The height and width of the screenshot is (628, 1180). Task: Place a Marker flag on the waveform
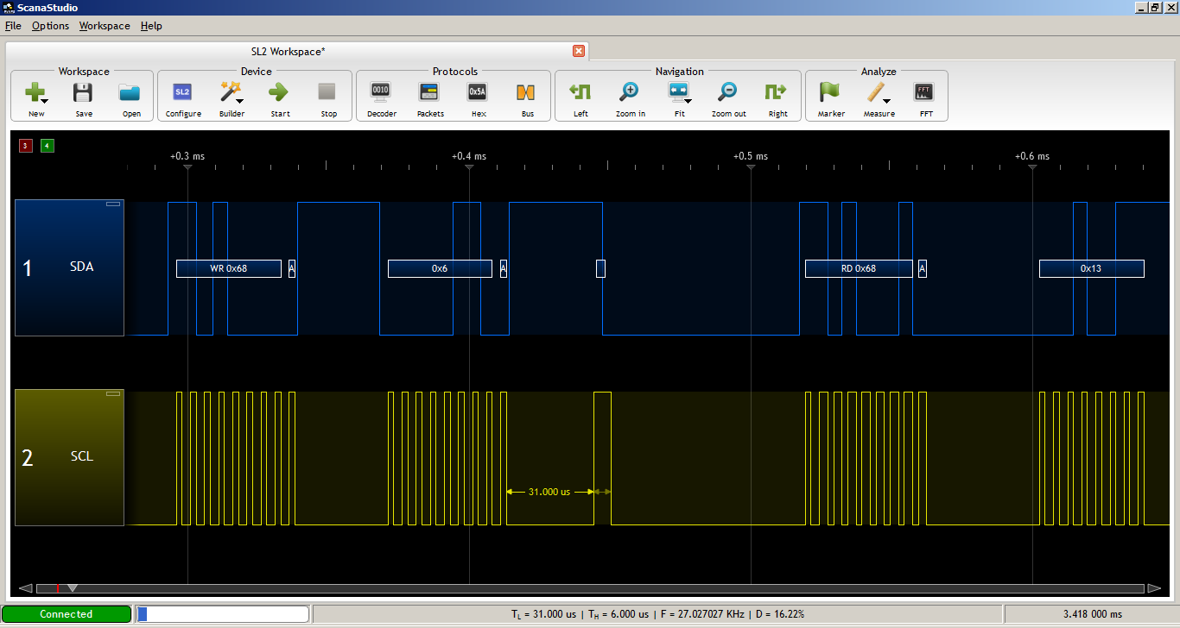pyautogui.click(x=829, y=95)
